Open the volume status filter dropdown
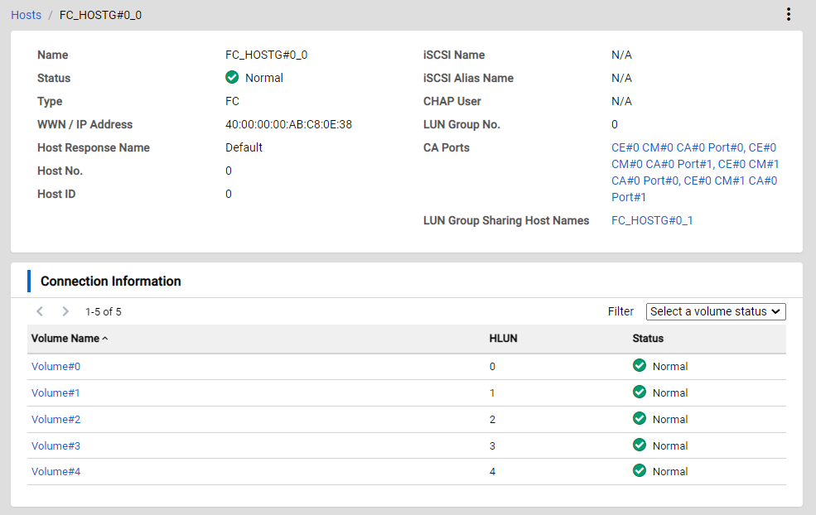 coord(715,312)
